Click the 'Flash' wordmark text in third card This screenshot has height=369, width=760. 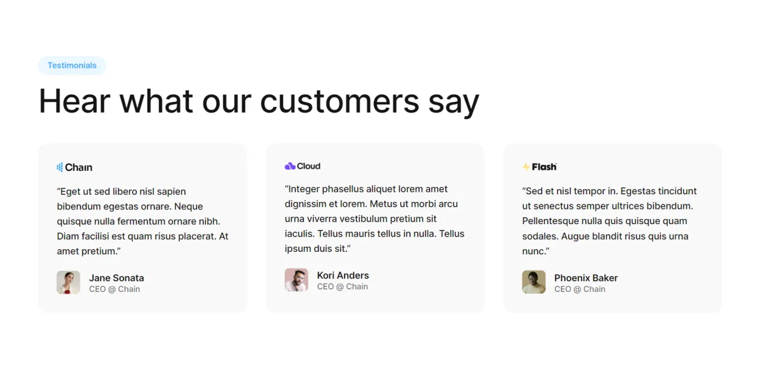[544, 167]
